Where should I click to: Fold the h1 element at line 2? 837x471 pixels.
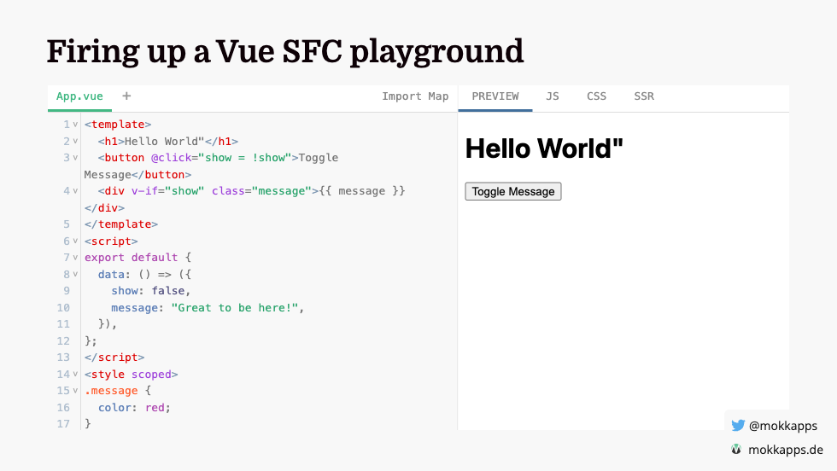pos(75,142)
